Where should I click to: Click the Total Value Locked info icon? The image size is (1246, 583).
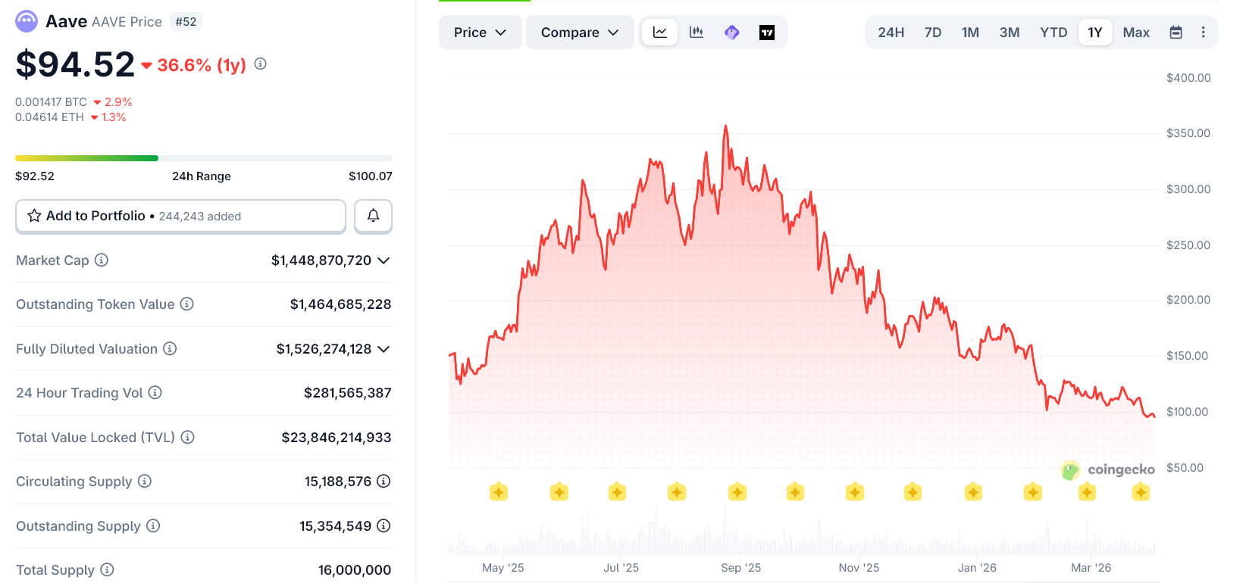188,438
